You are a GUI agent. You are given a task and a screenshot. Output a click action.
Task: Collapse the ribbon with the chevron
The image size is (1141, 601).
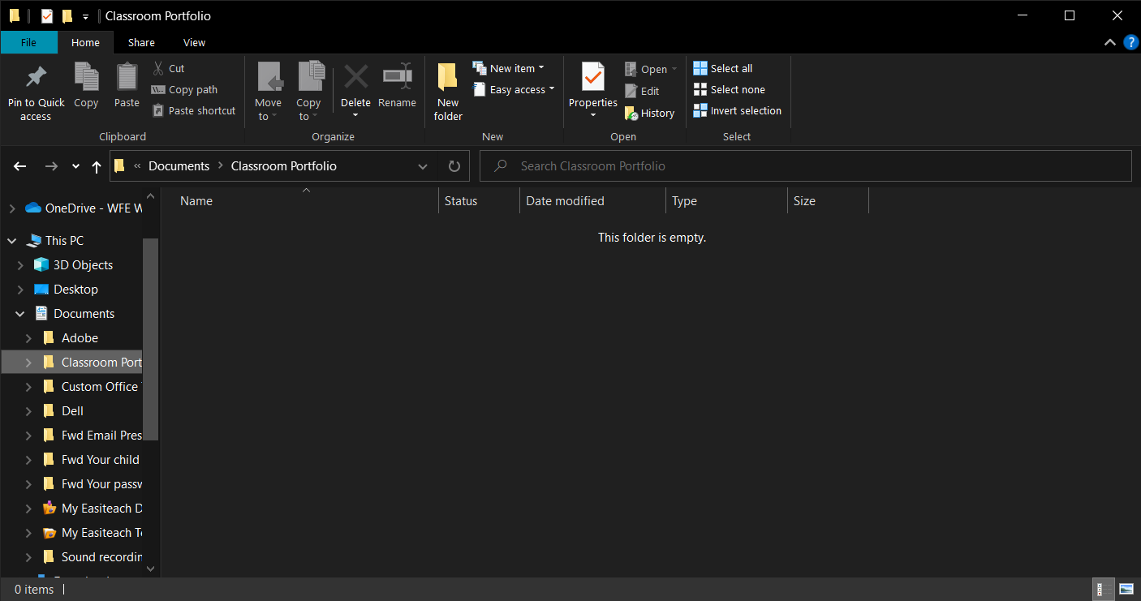(1110, 42)
